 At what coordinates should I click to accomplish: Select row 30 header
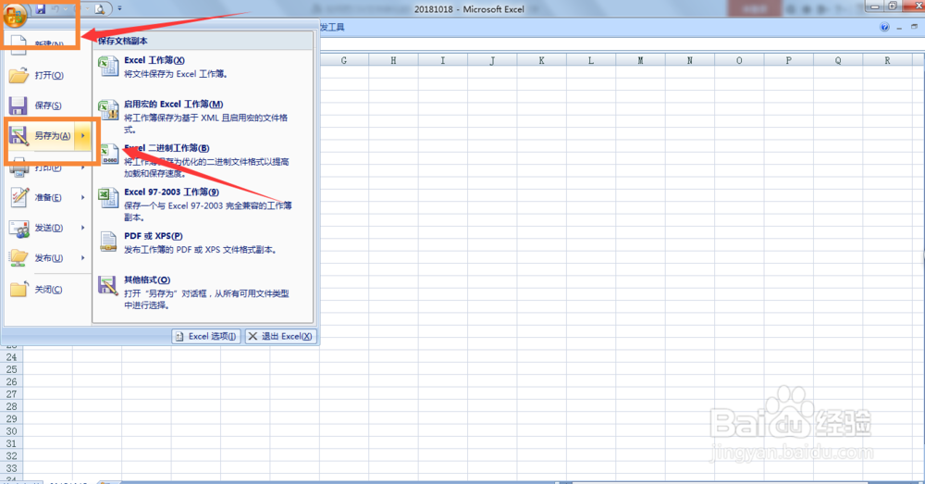coord(11,431)
